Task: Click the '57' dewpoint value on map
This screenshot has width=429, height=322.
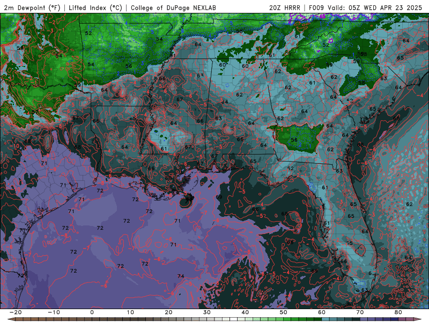Action: (x=35, y=112)
